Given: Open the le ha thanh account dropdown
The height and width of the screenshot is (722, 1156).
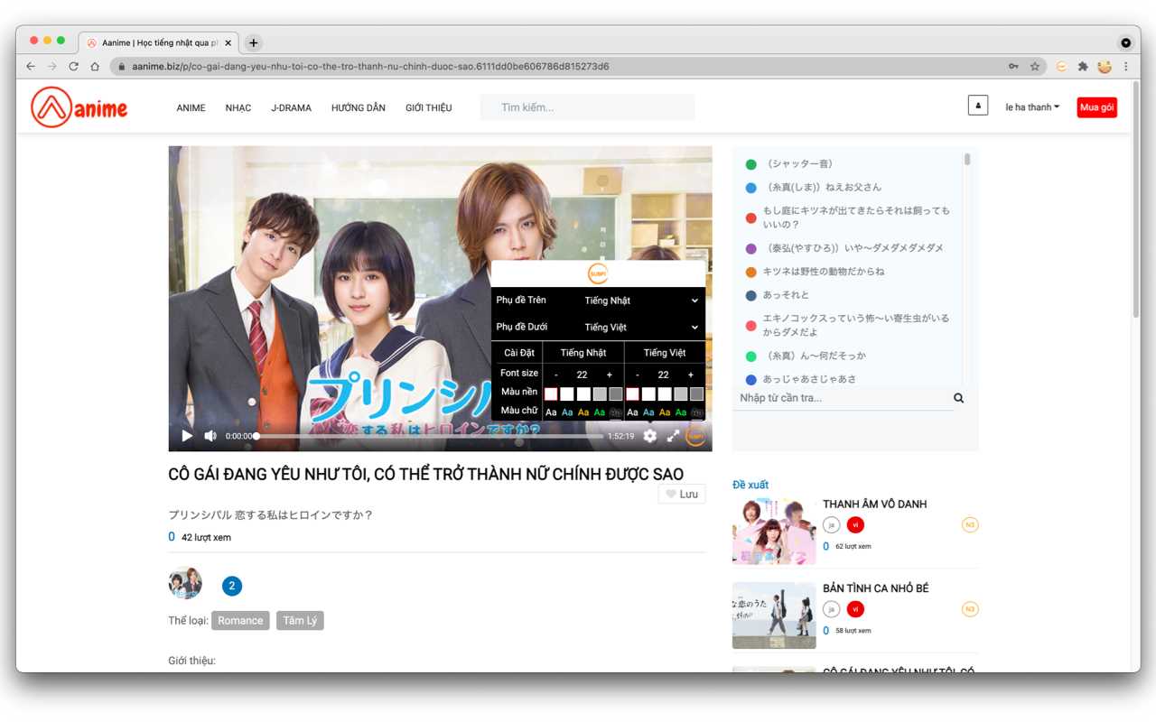Looking at the screenshot, I should (x=1032, y=107).
